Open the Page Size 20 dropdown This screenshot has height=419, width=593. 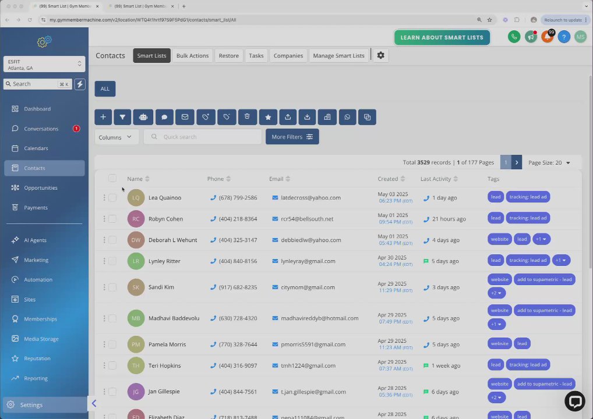click(x=549, y=162)
